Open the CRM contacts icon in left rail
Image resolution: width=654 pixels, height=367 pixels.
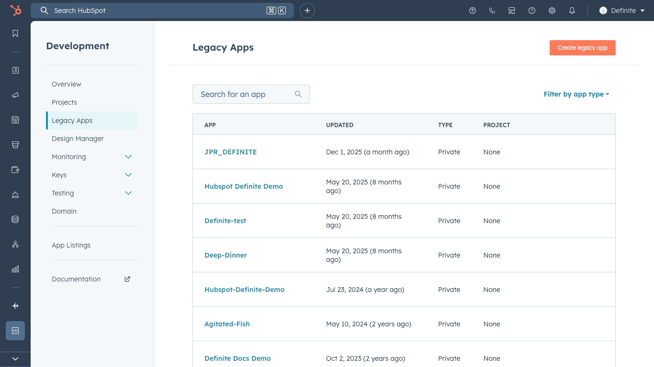tap(15, 70)
